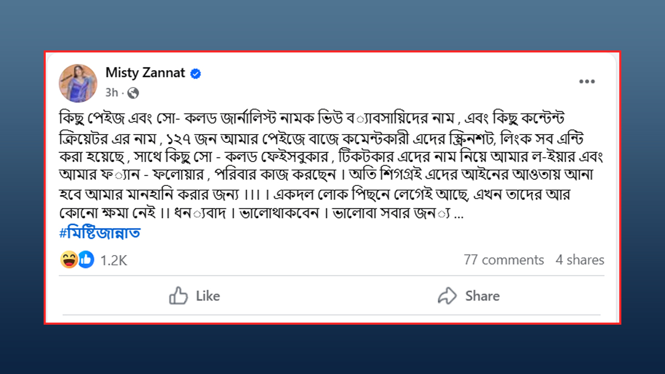The width and height of the screenshot is (665, 374).
Task: Click the #মিষ্টিজান্নাত hashtag
Action: coord(100,233)
